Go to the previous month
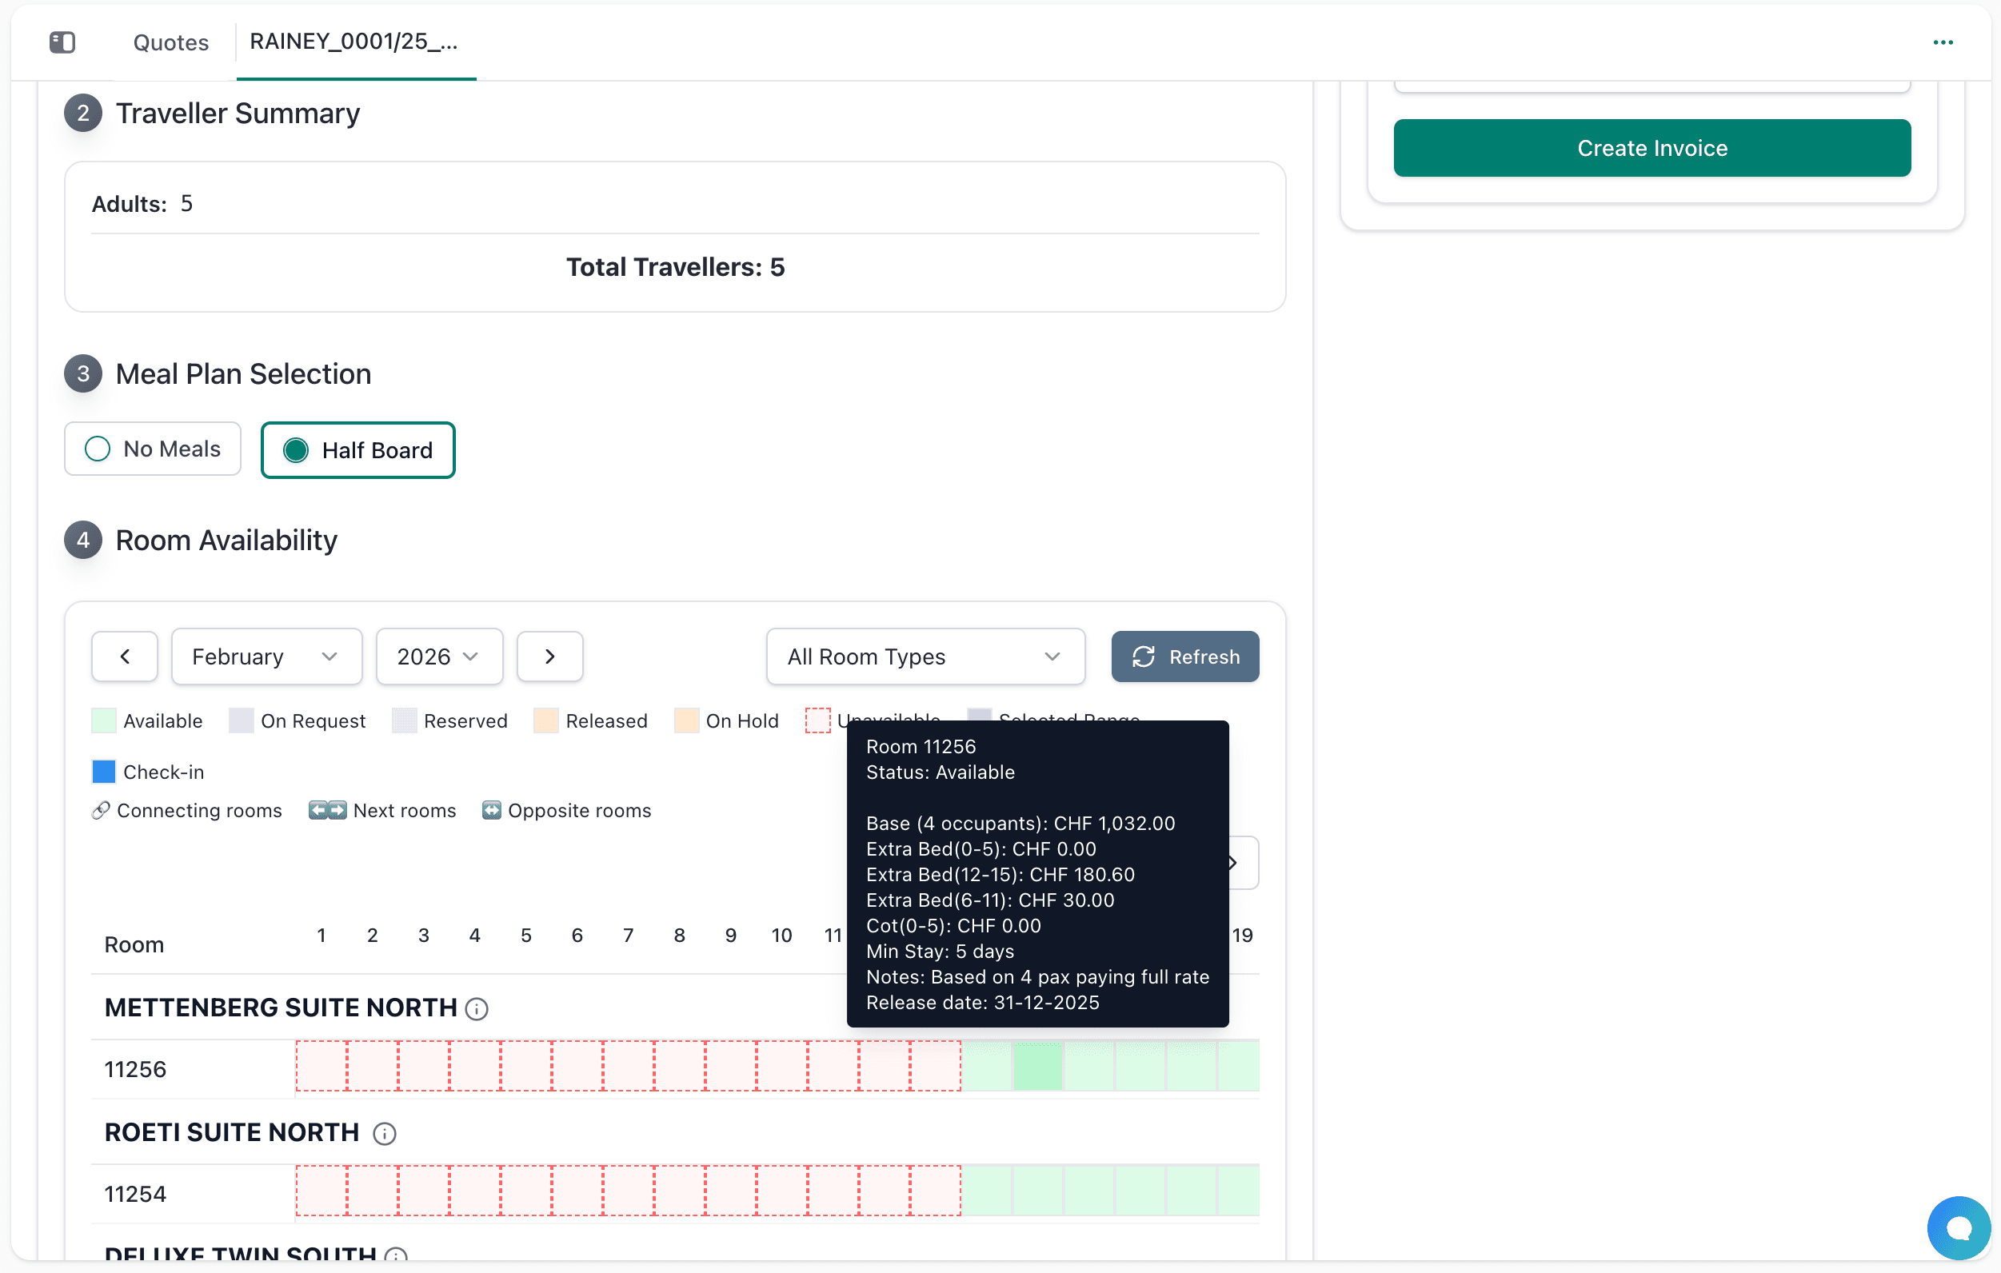 (x=125, y=656)
